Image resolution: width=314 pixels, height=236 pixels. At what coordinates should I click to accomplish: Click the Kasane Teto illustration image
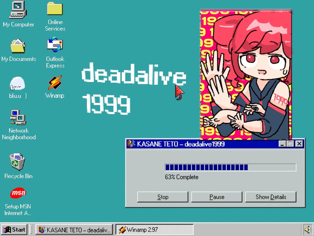(246, 74)
